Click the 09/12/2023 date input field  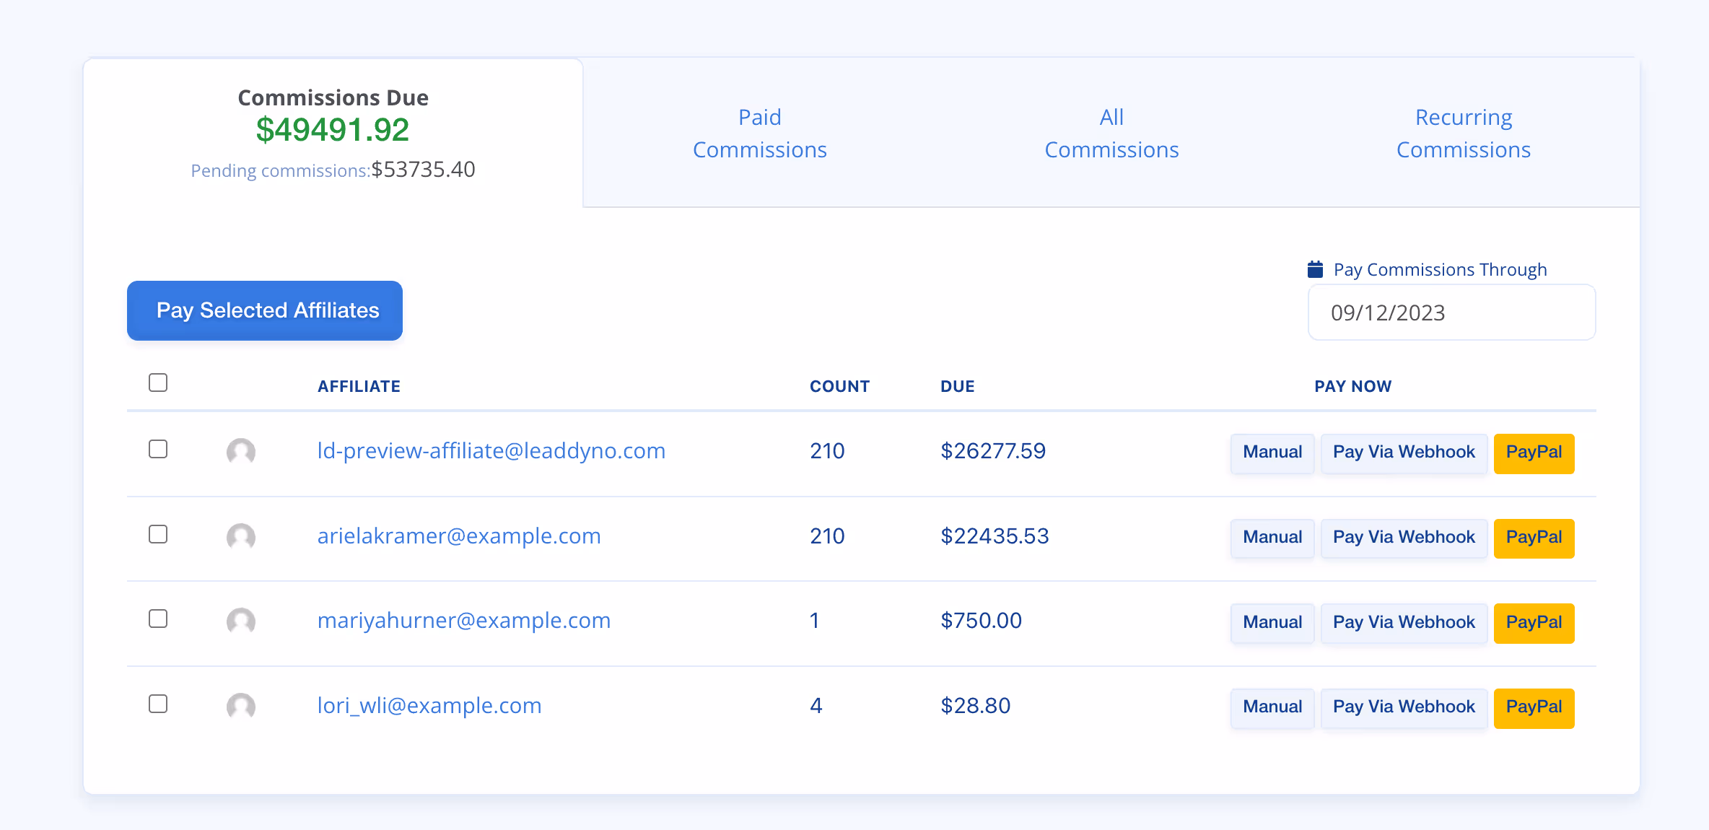[1451, 313]
